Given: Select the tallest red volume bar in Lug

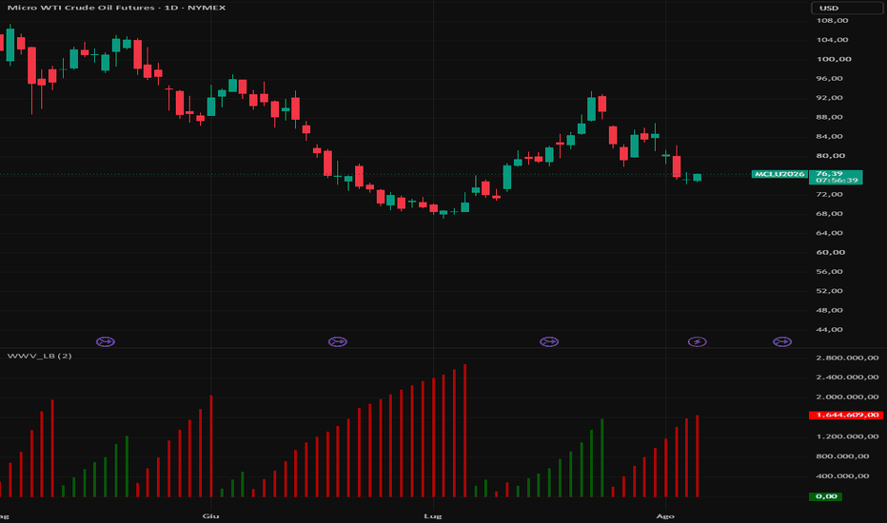Looking at the screenshot, I should [465, 431].
